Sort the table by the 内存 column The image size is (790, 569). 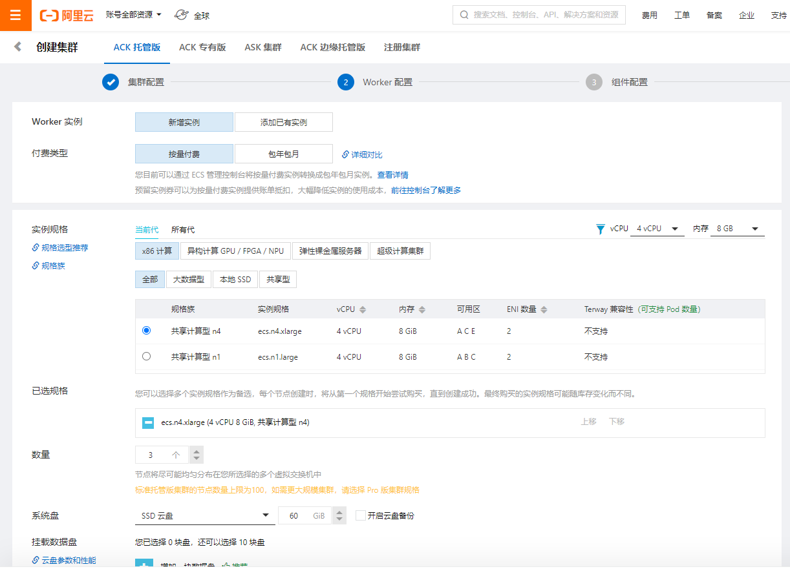(x=422, y=309)
